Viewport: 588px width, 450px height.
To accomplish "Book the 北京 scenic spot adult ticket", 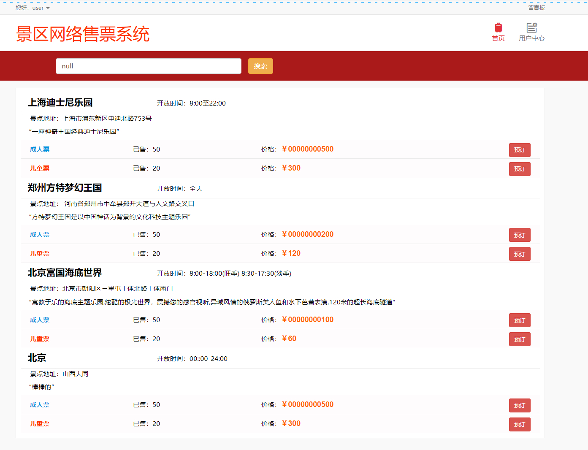I will 520,405.
